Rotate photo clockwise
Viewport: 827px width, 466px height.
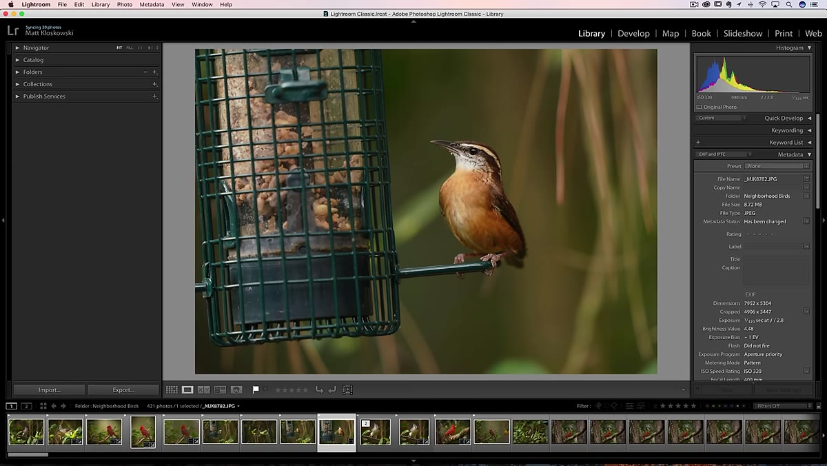pos(332,389)
